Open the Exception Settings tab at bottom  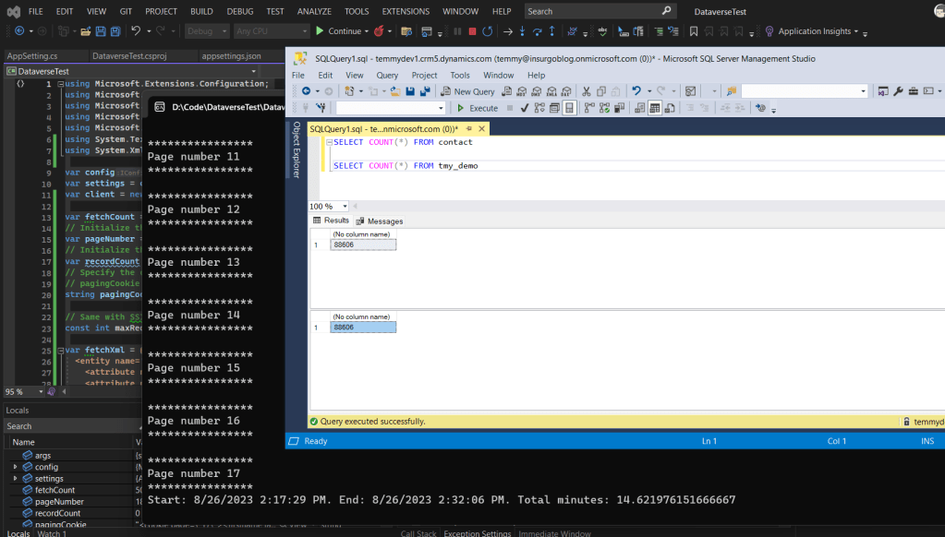478,533
